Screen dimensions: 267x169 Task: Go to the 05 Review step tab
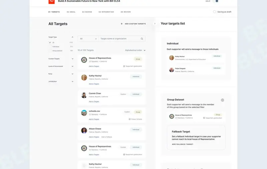[x=126, y=12]
